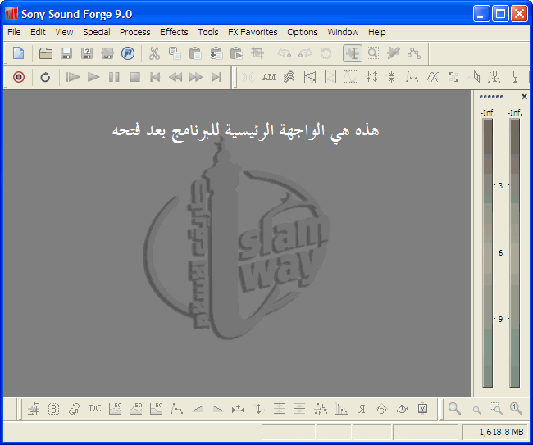
Task: Select the Pencil tool
Action: pyautogui.click(x=394, y=53)
